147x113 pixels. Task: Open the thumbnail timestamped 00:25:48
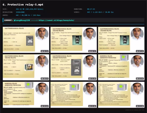click(x=121, y=95)
